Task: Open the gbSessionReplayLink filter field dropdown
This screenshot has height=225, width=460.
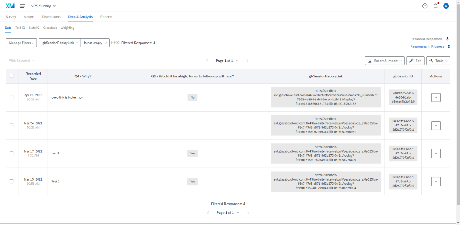Action: 60,43
